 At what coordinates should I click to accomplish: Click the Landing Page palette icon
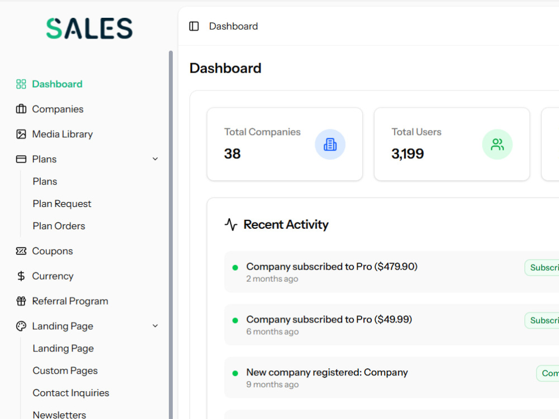tap(21, 326)
